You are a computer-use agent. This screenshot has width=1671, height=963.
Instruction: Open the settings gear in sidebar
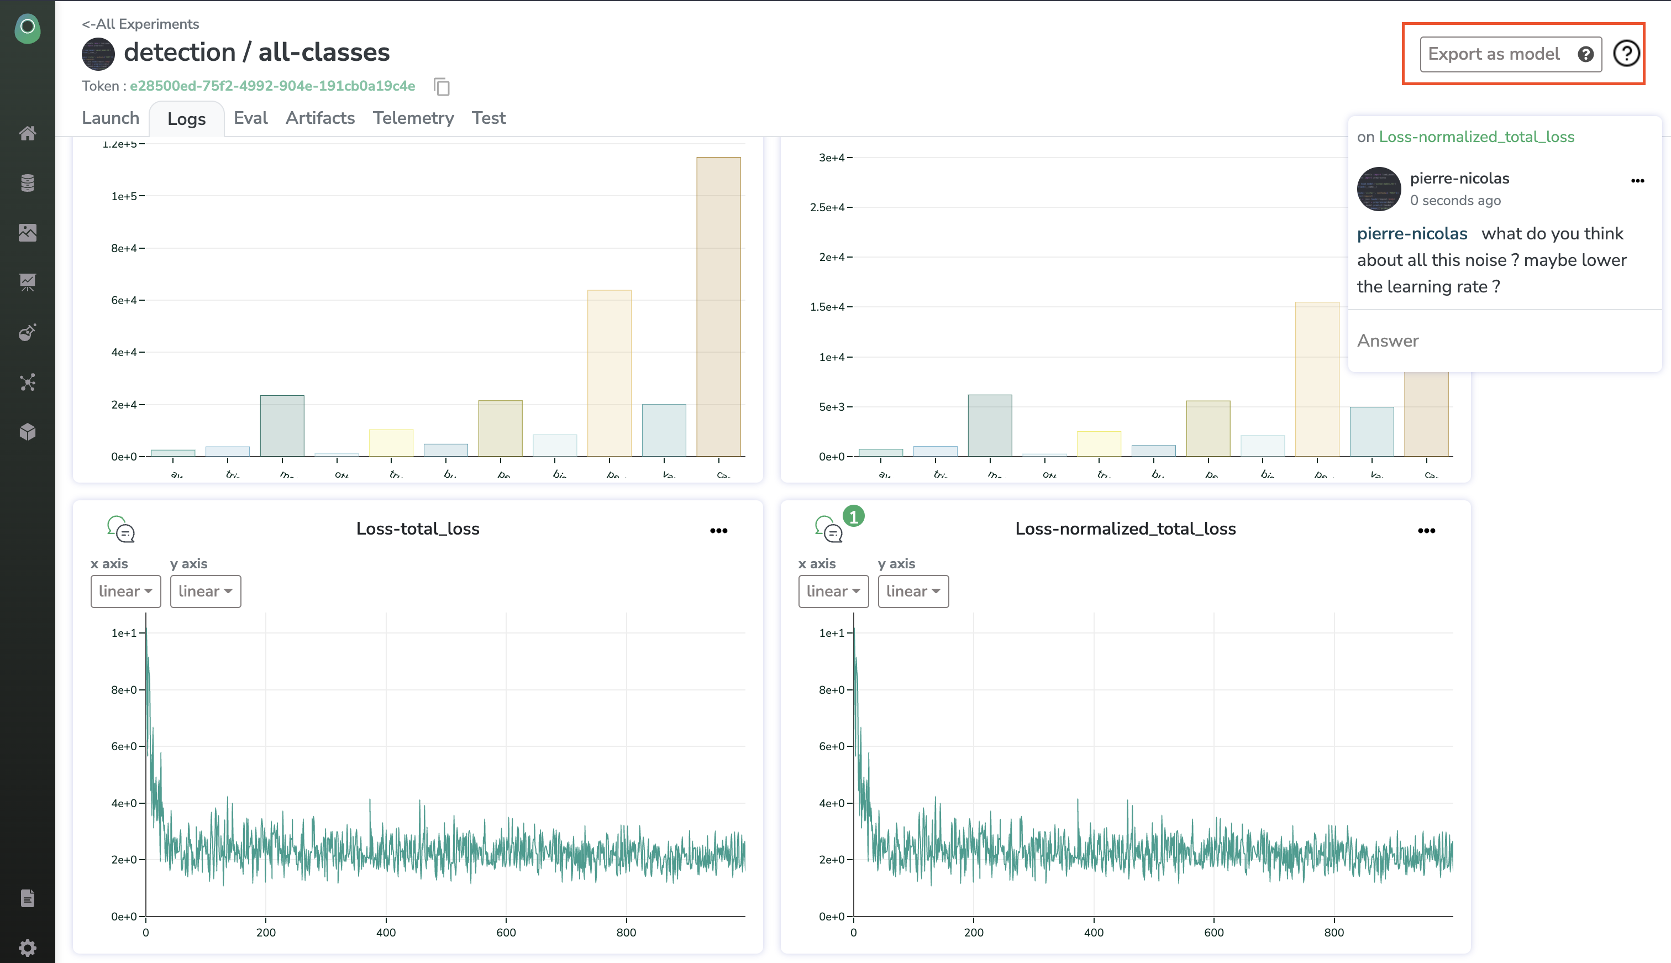[x=27, y=948]
